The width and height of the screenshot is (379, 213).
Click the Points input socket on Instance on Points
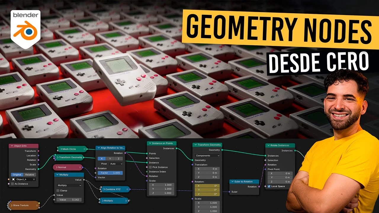(x=147, y=154)
